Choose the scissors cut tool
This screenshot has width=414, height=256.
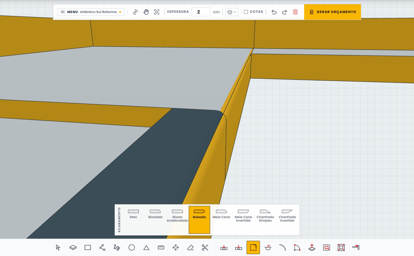click(x=205, y=247)
